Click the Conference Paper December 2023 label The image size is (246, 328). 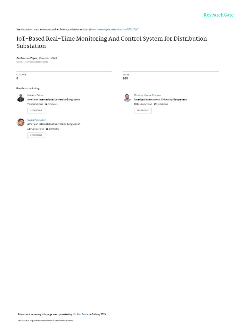37,58
